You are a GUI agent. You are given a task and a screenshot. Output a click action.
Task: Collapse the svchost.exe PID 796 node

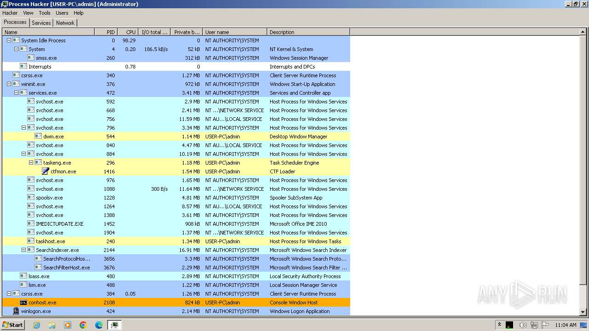click(23, 128)
